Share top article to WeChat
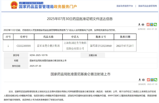Viewport: 159px width, 103px height. point(155,24)
